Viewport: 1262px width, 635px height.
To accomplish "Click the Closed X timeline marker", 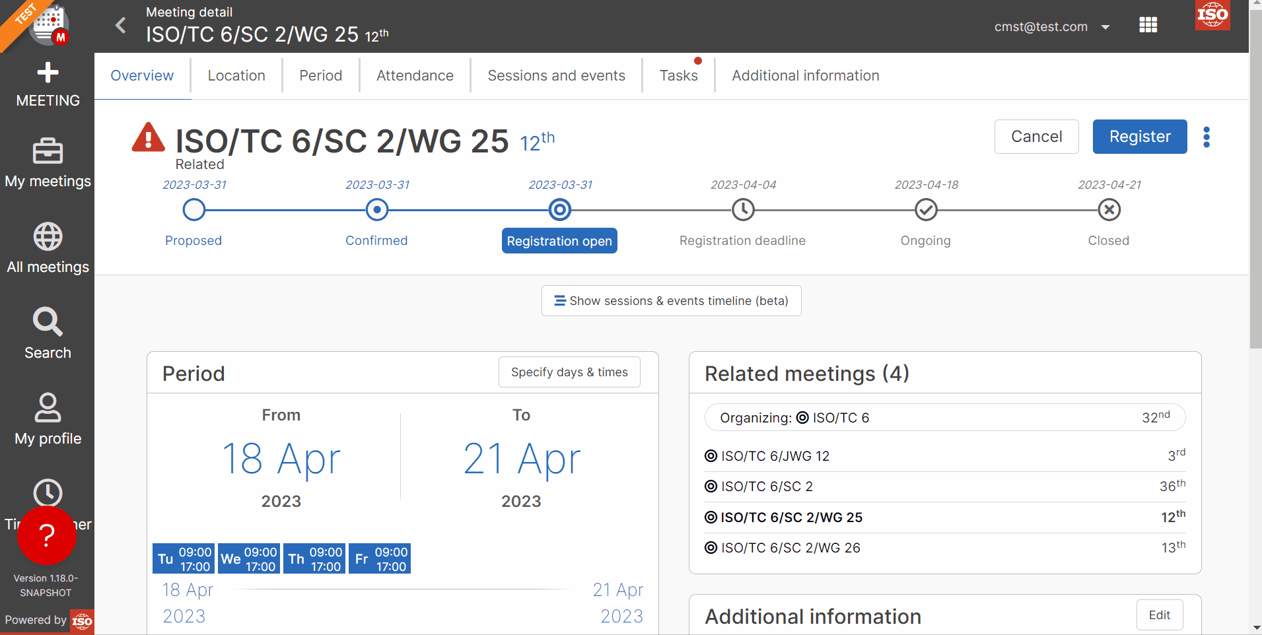I will click(1109, 210).
